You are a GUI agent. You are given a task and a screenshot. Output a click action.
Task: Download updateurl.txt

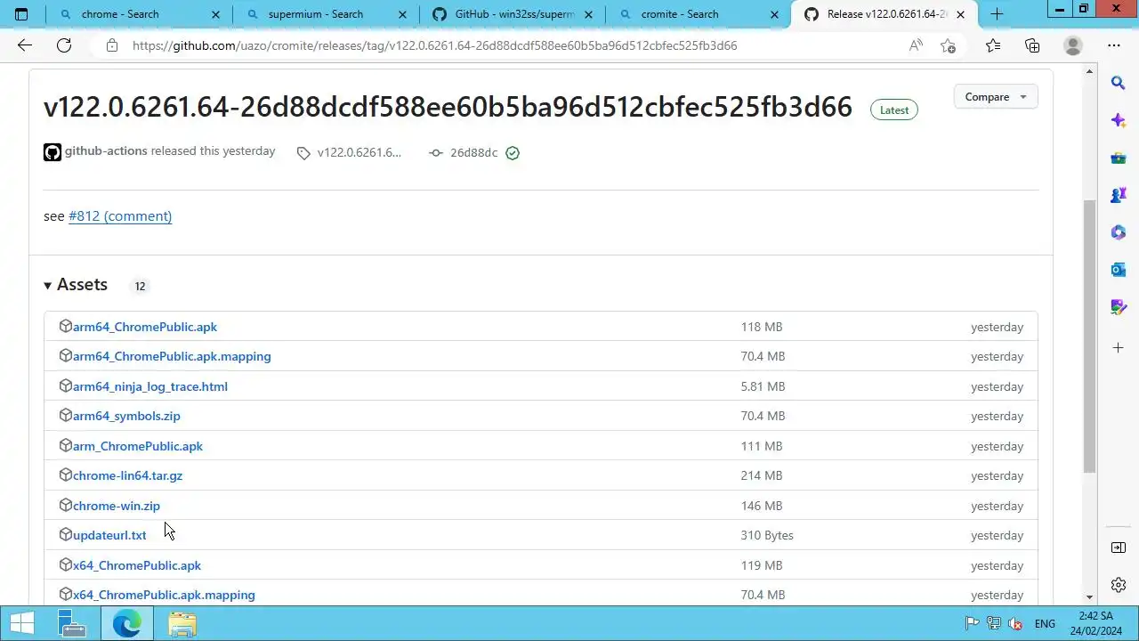point(109,535)
